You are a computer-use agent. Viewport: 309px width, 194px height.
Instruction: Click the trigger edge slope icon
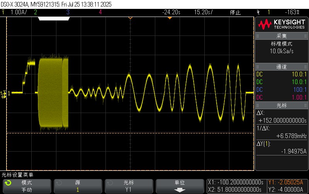[x=258, y=12]
